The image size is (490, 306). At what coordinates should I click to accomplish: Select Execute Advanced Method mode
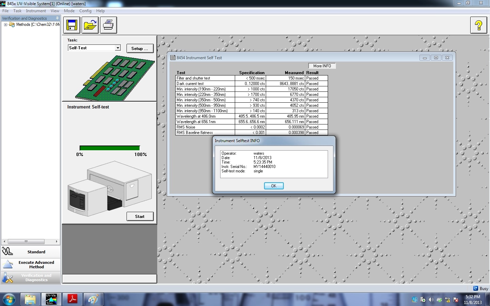pyautogui.click(x=31, y=265)
